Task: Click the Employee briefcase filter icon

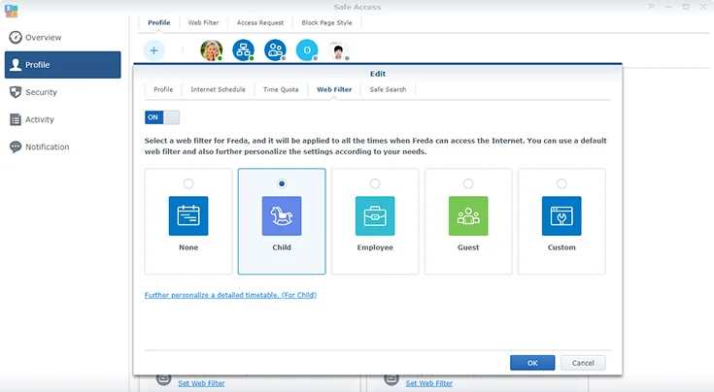Action: point(375,216)
